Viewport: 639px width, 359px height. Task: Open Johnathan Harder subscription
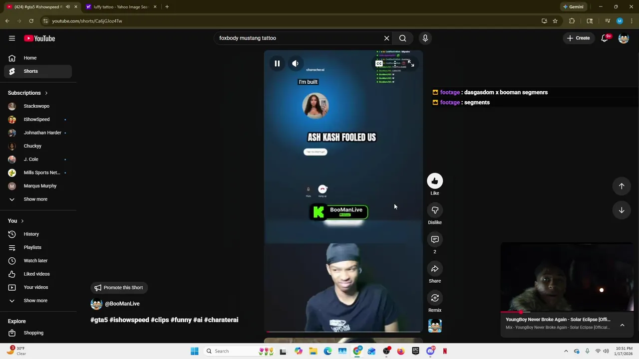point(38,133)
